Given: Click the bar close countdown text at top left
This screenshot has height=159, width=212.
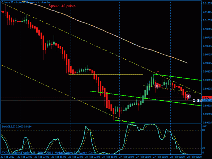Looking at the screenshot, I should 26,2.
